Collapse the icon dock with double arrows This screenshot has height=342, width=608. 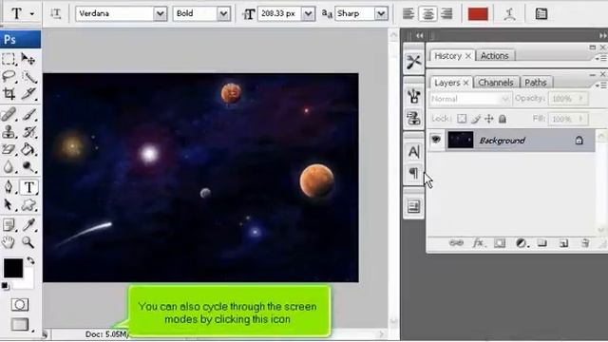click(420, 36)
